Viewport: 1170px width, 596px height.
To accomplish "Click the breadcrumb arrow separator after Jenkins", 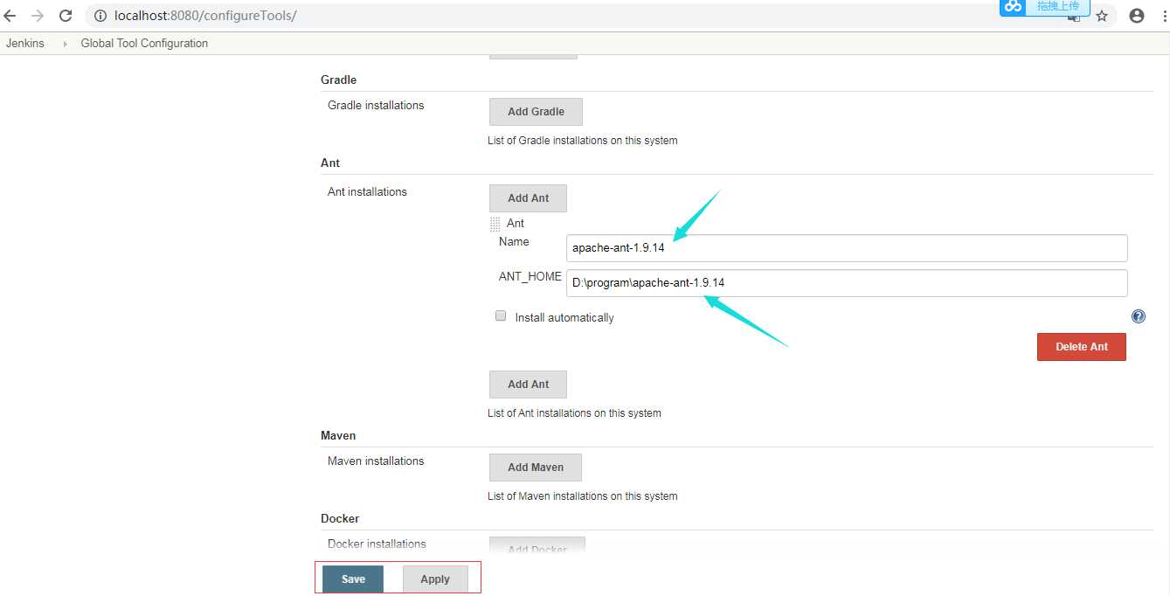I will click(x=65, y=44).
